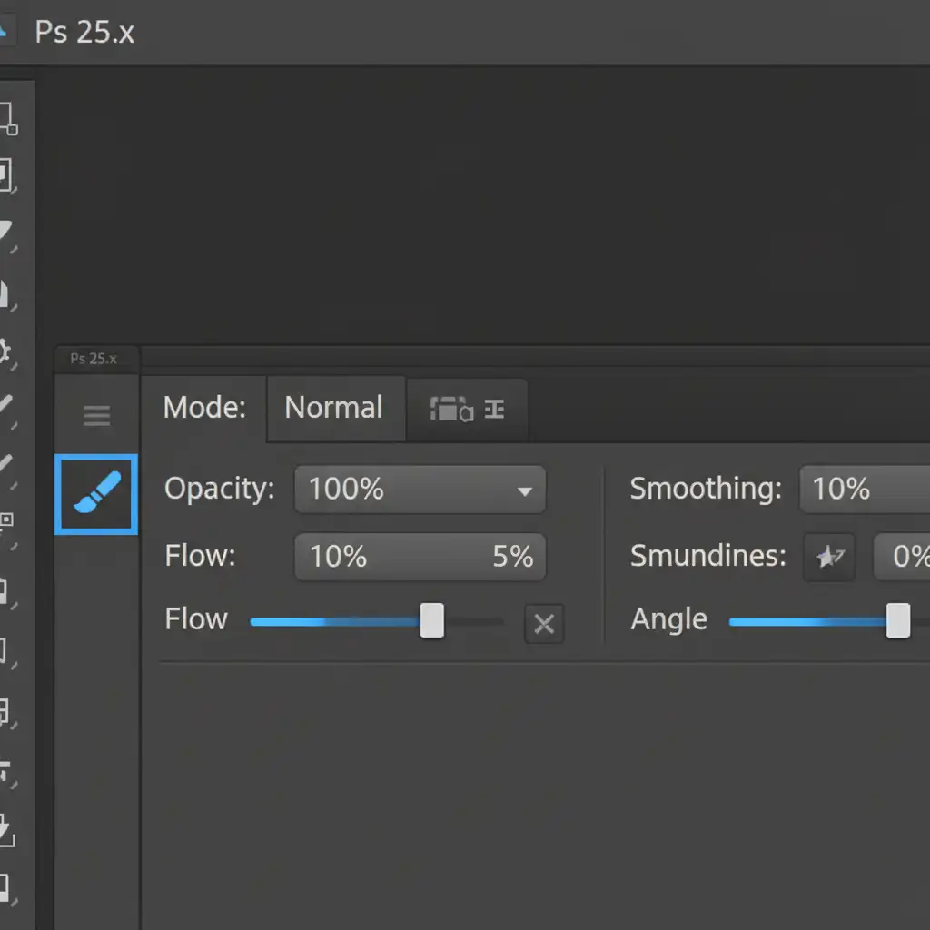The width and height of the screenshot is (930, 930).
Task: Select the down-arrow tray tool in left toolbar
Action: [5, 828]
